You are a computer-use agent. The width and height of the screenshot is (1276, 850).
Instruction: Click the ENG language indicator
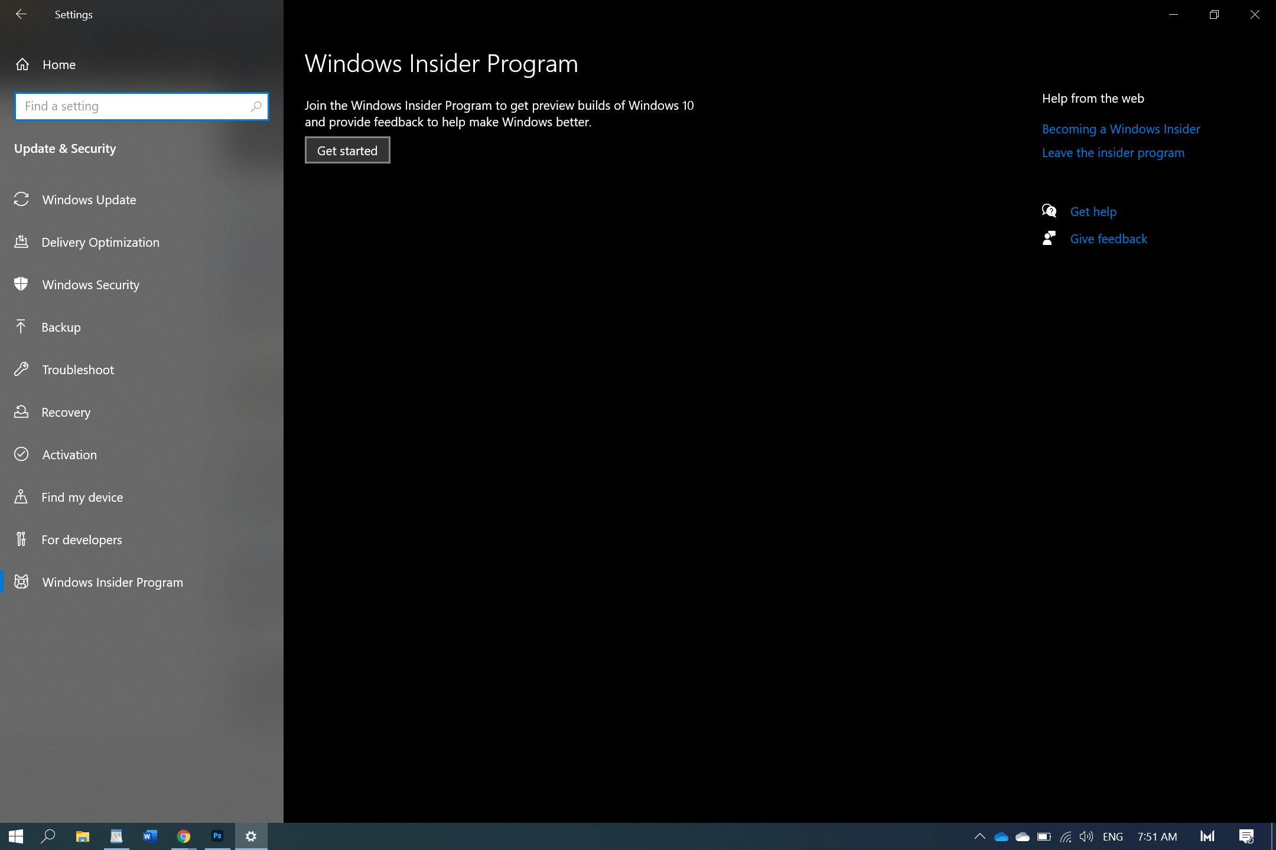tap(1113, 836)
